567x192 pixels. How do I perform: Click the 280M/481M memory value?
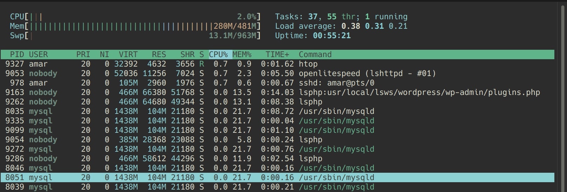(235, 26)
